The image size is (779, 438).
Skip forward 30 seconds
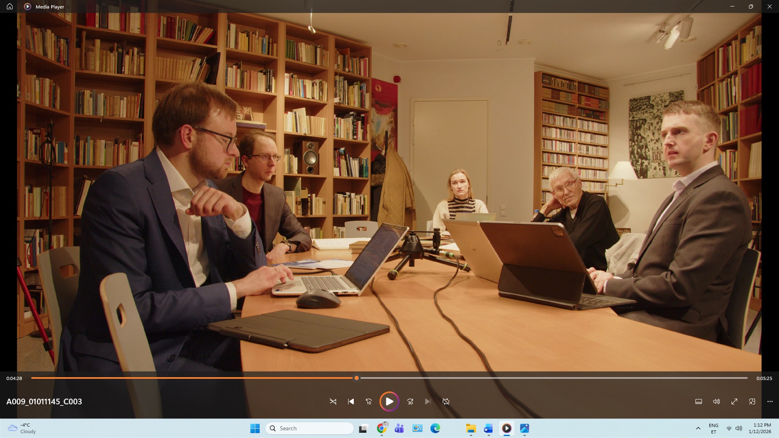coord(410,401)
